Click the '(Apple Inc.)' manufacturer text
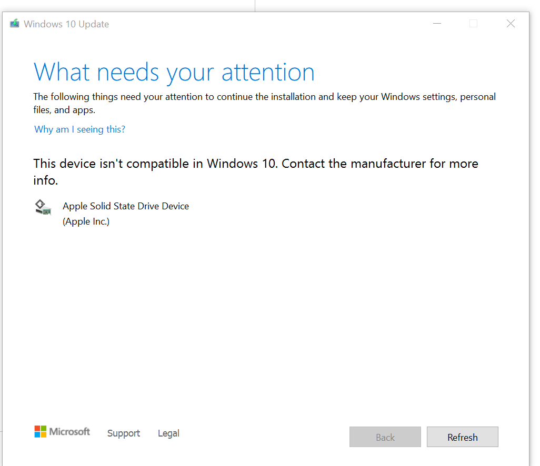 86,221
